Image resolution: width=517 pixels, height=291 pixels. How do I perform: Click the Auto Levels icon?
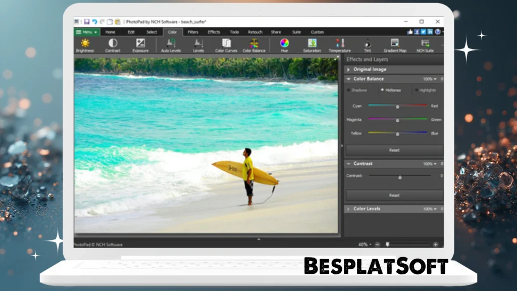coord(171,43)
